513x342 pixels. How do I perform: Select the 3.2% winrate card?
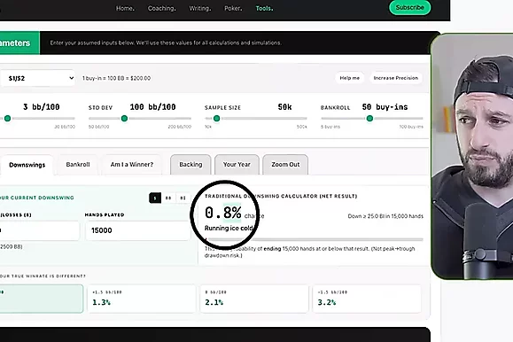tap(367, 299)
